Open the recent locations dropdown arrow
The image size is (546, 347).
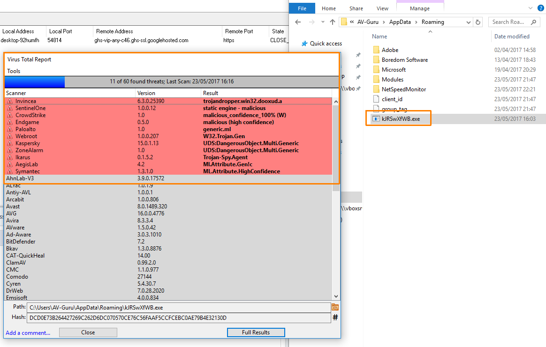click(x=323, y=22)
